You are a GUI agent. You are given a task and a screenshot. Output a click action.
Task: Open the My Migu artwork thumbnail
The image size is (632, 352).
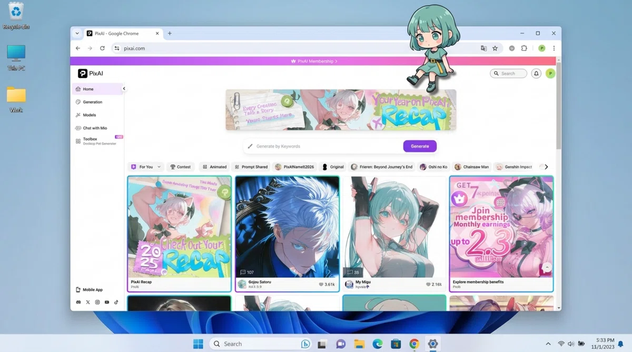point(395,227)
